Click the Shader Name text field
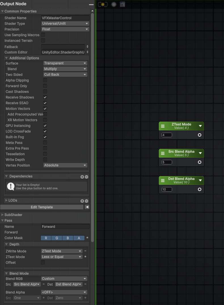 [x=65, y=18]
